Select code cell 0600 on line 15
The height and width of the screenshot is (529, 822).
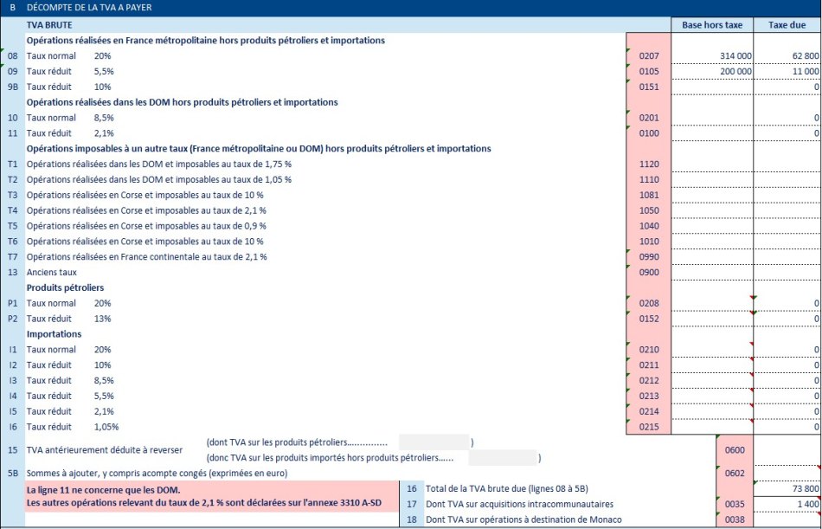pos(735,449)
